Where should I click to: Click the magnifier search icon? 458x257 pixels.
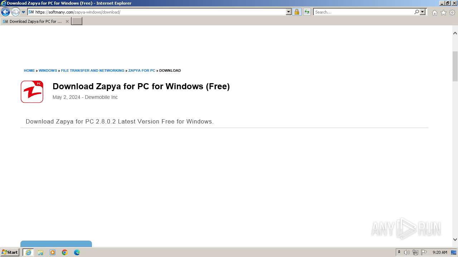tap(416, 12)
